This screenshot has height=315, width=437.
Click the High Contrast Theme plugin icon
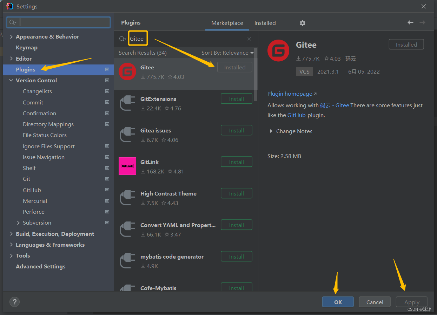point(127,198)
